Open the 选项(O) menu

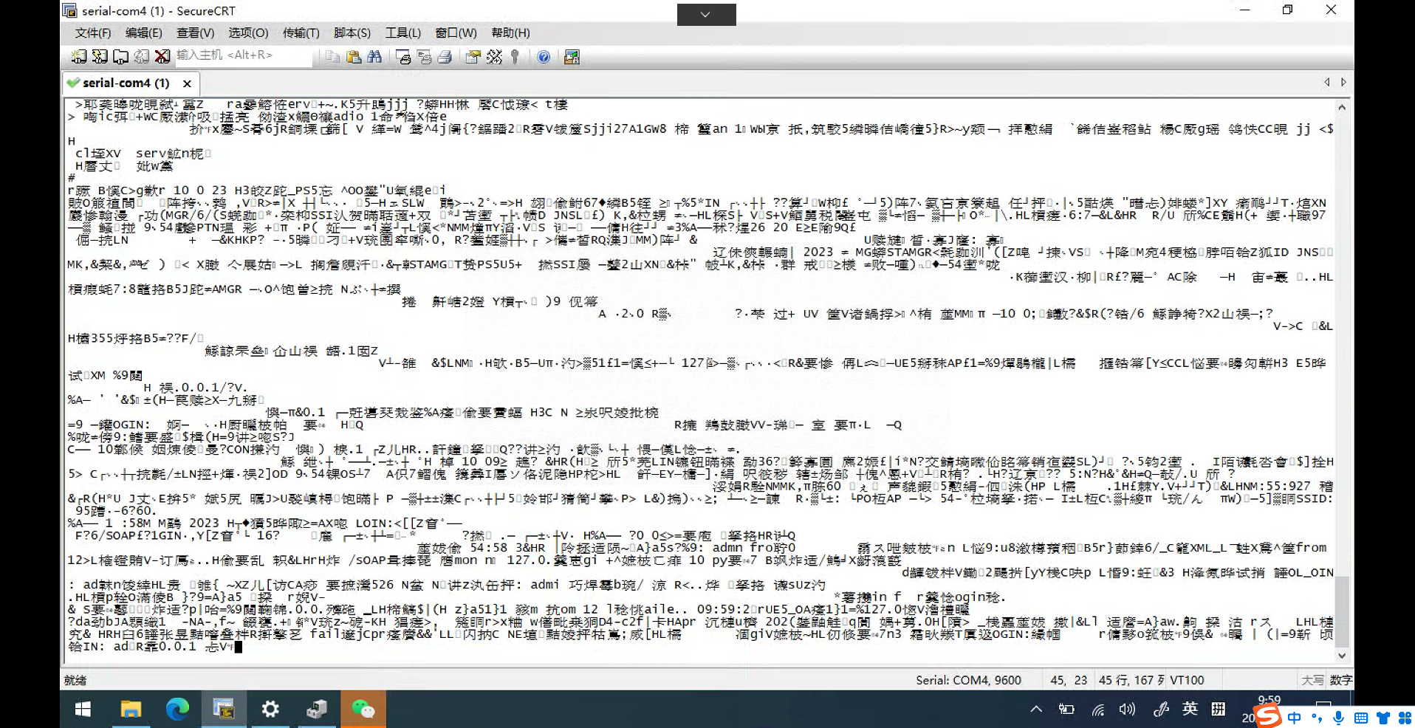[248, 32]
